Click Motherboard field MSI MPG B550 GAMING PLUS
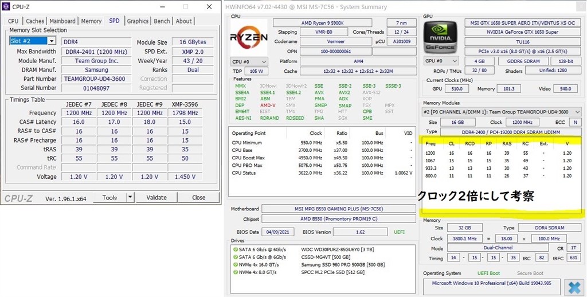587x297 pixels. click(338, 209)
